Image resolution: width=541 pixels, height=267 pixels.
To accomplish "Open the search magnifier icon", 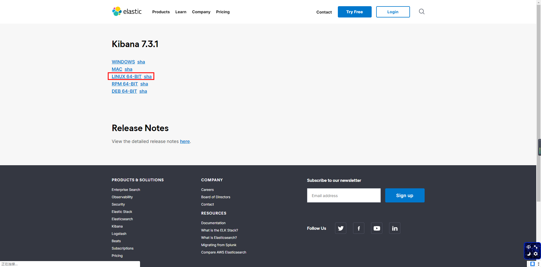I will pyautogui.click(x=422, y=12).
